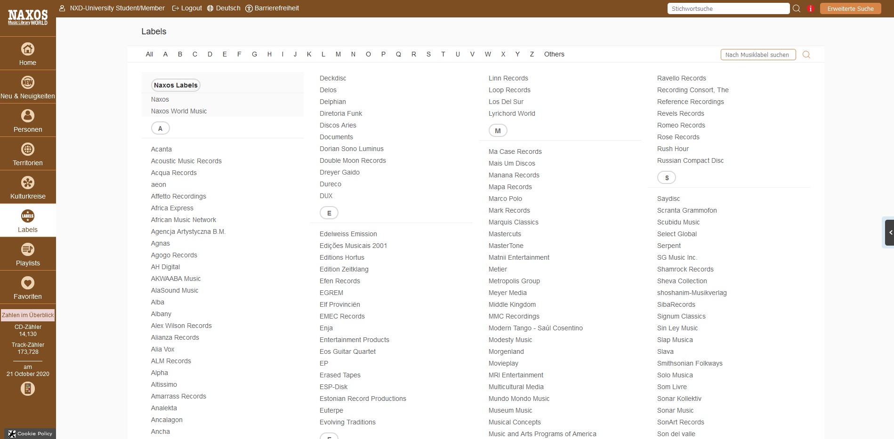
Task: Click the Erweiterte Suche button
Action: coord(850,8)
